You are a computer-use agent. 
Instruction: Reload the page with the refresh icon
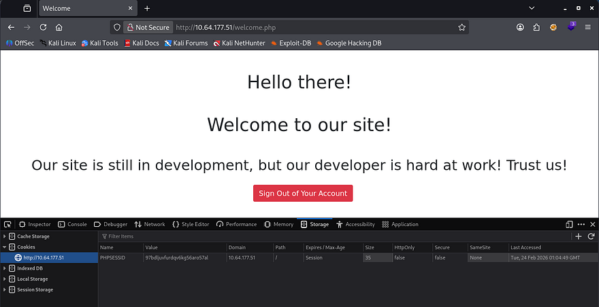pos(43,28)
